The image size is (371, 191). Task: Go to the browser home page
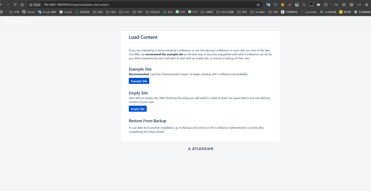coord(22,4)
